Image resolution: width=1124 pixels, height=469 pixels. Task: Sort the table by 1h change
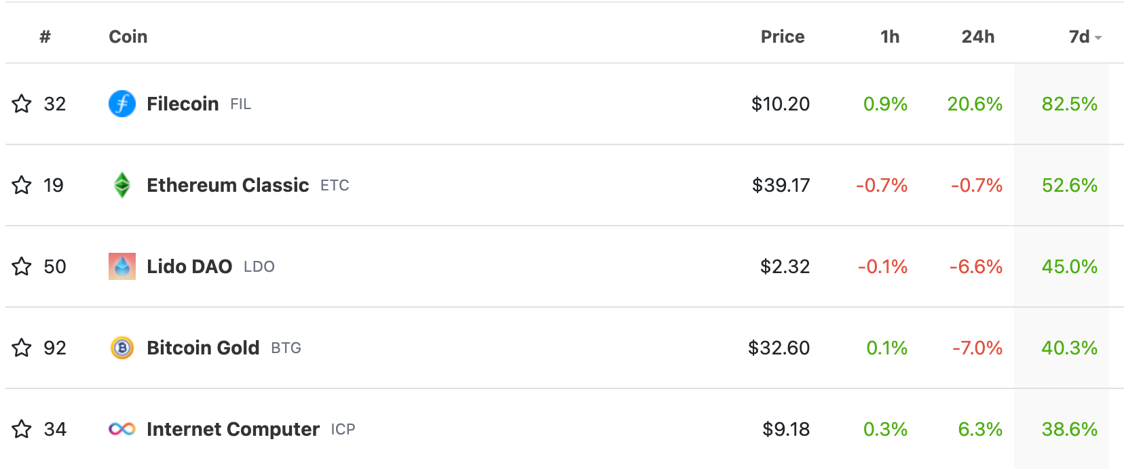point(890,37)
